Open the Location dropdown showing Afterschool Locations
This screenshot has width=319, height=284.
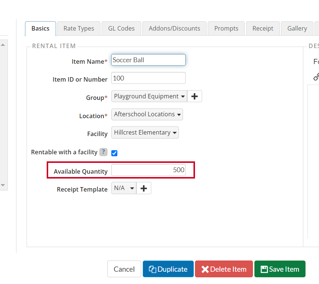click(147, 114)
